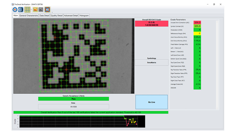
Task: Open the Data Detail tab
Action: (x=44, y=15)
